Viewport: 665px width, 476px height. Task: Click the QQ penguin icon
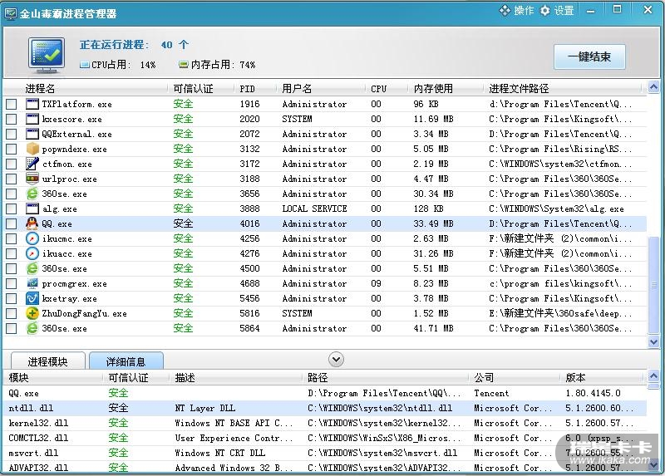click(32, 223)
